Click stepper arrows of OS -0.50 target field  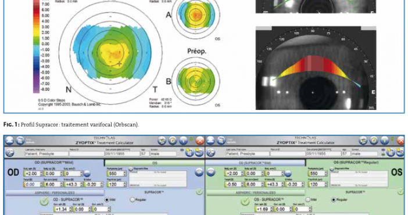pyautogui.click(x=242, y=184)
